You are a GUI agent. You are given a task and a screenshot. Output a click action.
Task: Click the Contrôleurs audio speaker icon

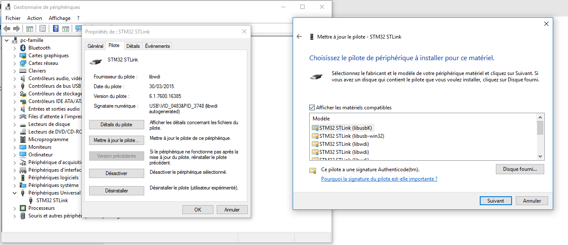click(x=24, y=78)
